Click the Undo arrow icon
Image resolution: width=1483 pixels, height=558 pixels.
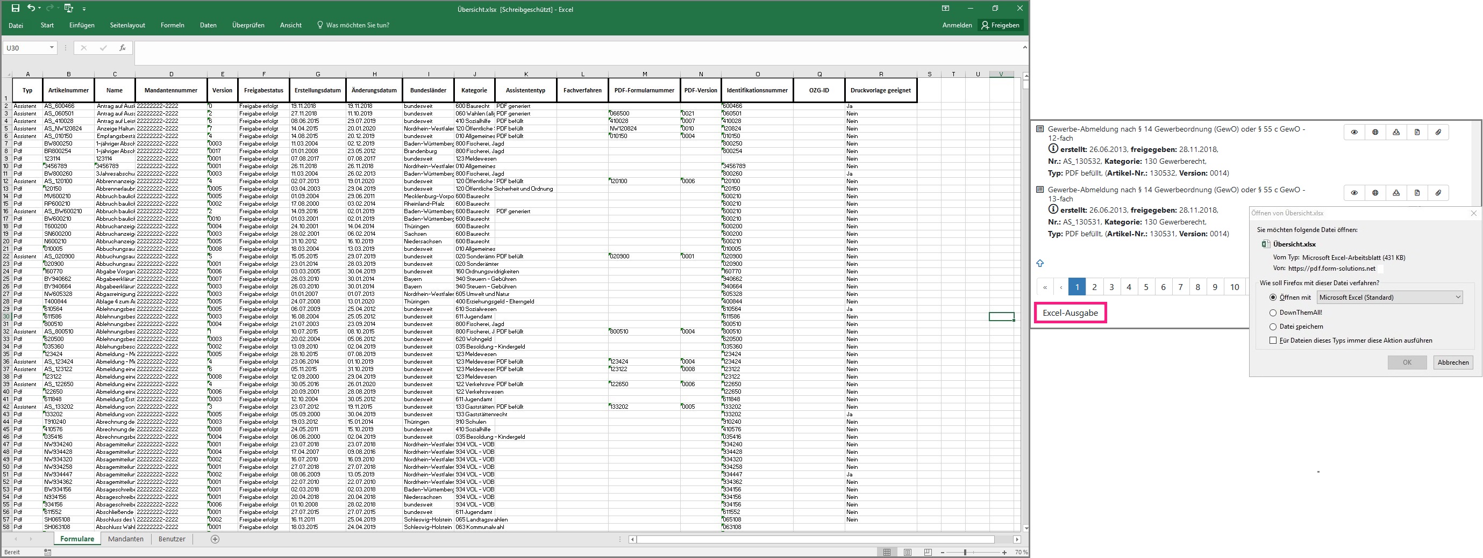point(31,9)
